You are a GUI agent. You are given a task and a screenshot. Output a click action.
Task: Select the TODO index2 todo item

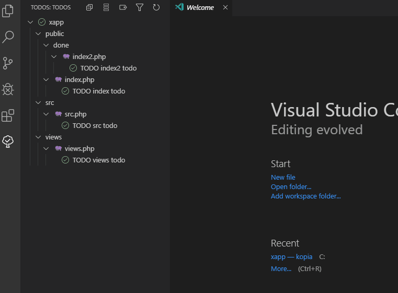pyautogui.click(x=108, y=68)
